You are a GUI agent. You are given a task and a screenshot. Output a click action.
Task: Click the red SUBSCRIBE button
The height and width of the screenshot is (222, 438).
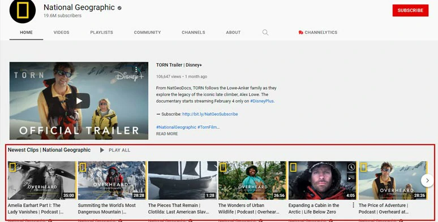[410, 10]
